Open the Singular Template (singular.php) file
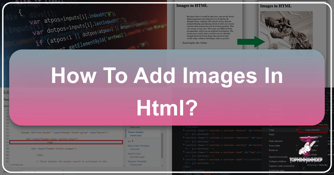This screenshot has width=334, height=175. click(137, 161)
